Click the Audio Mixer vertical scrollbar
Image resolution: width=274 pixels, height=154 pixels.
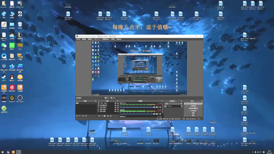(x=163, y=107)
